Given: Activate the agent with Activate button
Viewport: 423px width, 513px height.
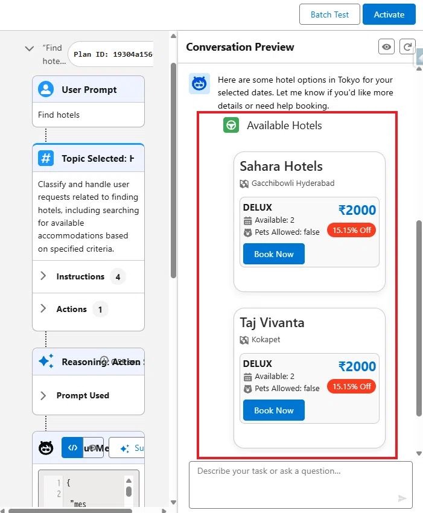Looking at the screenshot, I should click(389, 14).
